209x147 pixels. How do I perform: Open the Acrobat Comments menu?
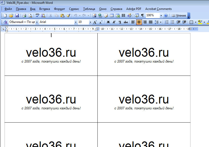[x=159, y=9]
